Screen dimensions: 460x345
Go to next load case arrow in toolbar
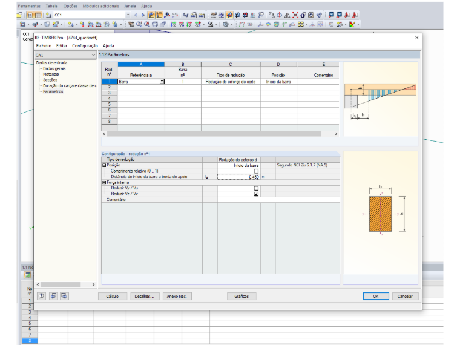(x=143, y=15)
